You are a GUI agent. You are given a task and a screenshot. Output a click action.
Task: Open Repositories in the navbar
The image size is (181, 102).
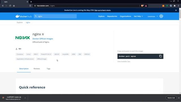(x=112, y=16)
